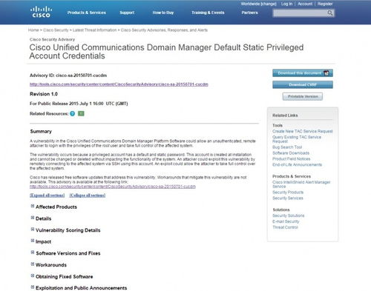Expand the Software Versions and Fixes section
The height and width of the screenshot is (291, 371).
coord(33,252)
